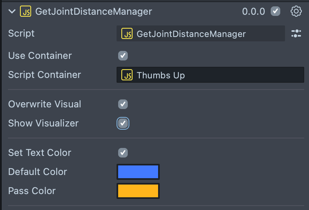Open the blue Default Color swatch

pyautogui.click(x=138, y=172)
